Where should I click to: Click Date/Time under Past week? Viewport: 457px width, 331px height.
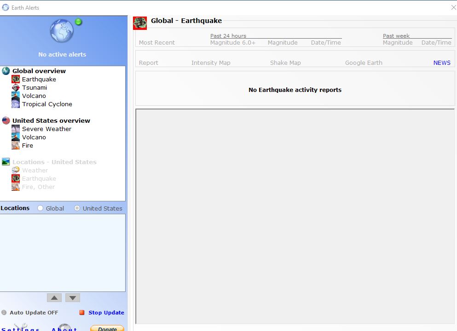[436, 42]
